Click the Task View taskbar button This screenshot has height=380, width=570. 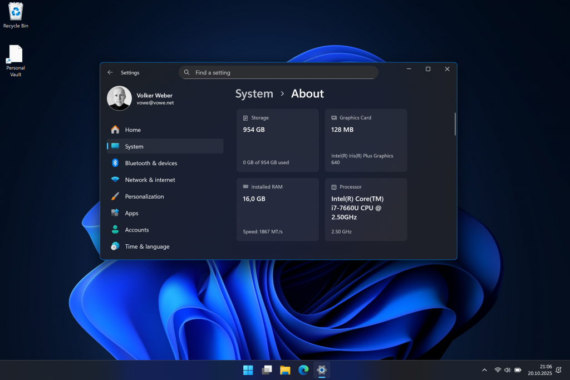pyautogui.click(x=267, y=370)
